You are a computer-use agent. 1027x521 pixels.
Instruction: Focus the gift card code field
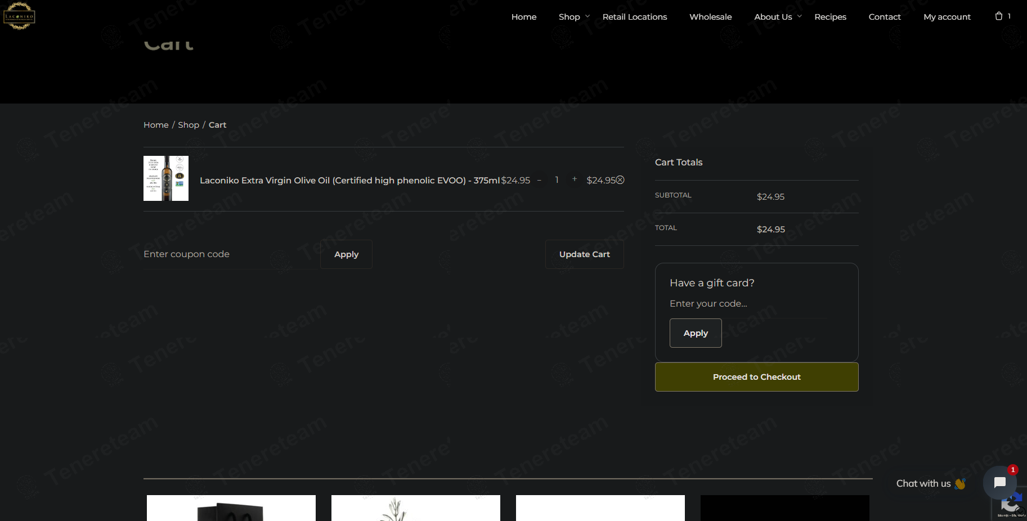click(x=748, y=304)
